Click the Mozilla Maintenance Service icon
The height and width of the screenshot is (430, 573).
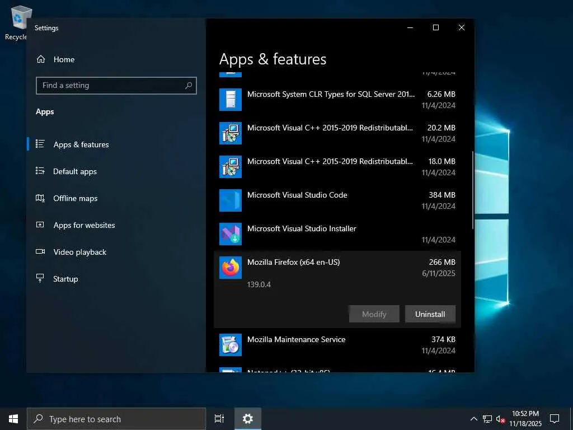[x=230, y=345]
